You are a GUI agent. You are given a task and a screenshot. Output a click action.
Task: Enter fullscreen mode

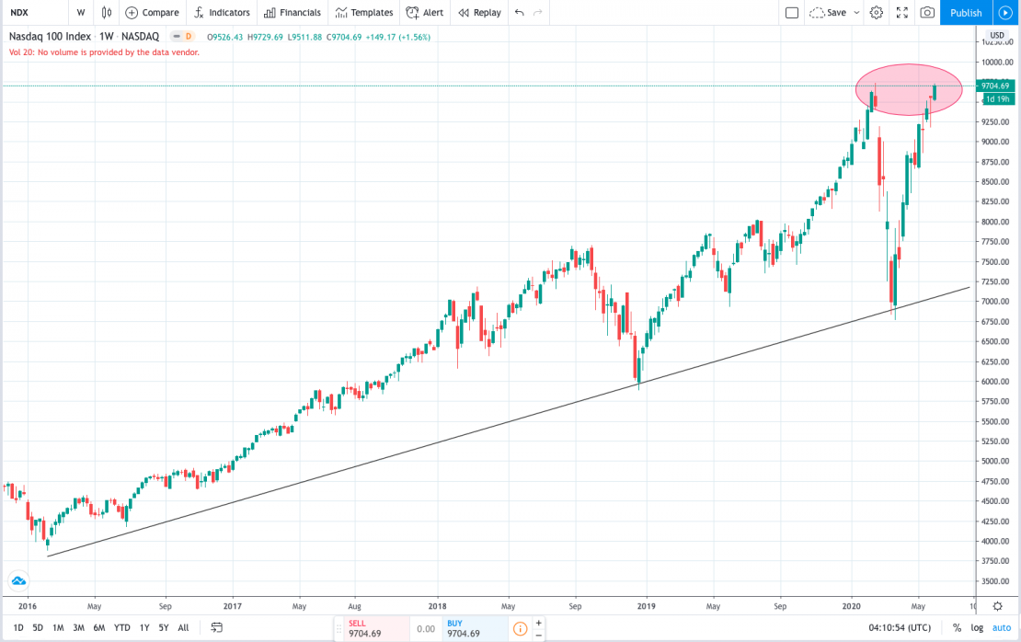pos(901,13)
